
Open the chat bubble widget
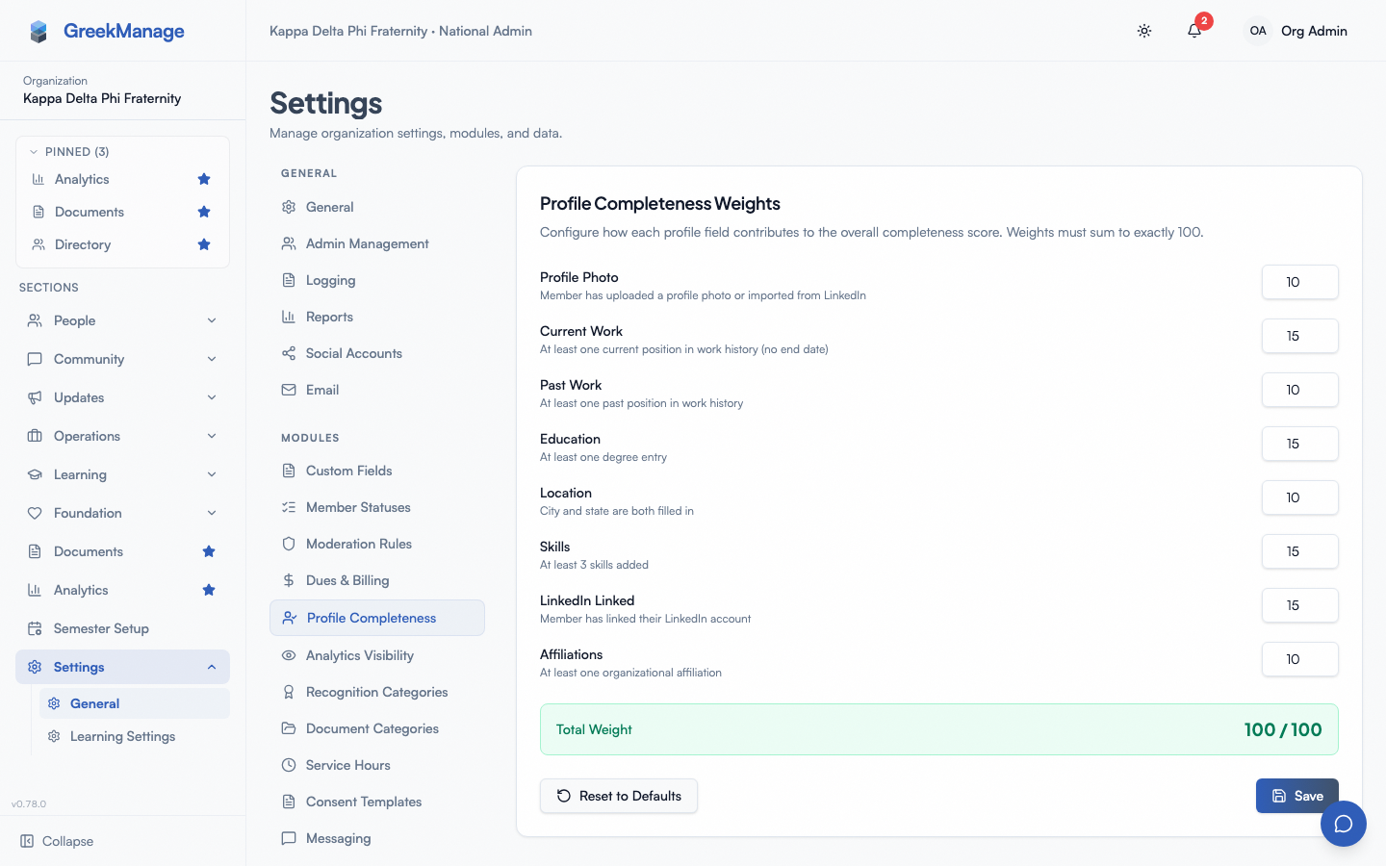point(1344,824)
